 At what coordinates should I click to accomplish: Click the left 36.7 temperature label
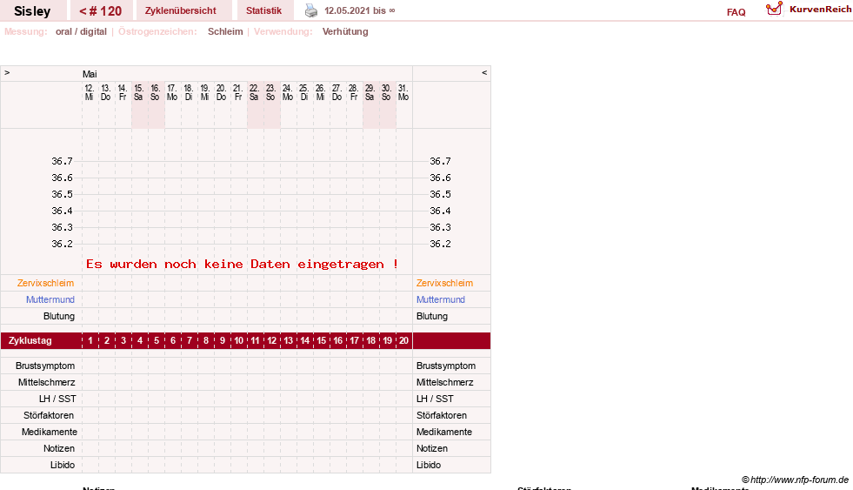click(62, 161)
